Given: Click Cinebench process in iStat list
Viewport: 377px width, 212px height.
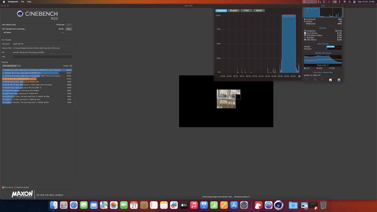Looking at the screenshot, I should 323,31.
